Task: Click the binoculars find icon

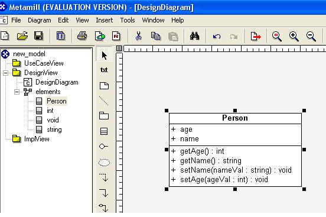Action: point(195,36)
